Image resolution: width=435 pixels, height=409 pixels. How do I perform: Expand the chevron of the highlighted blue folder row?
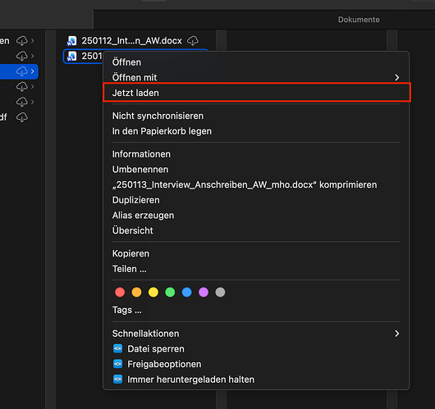click(33, 71)
